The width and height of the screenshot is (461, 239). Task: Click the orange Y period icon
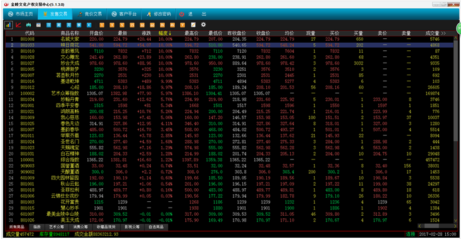click(183, 25)
